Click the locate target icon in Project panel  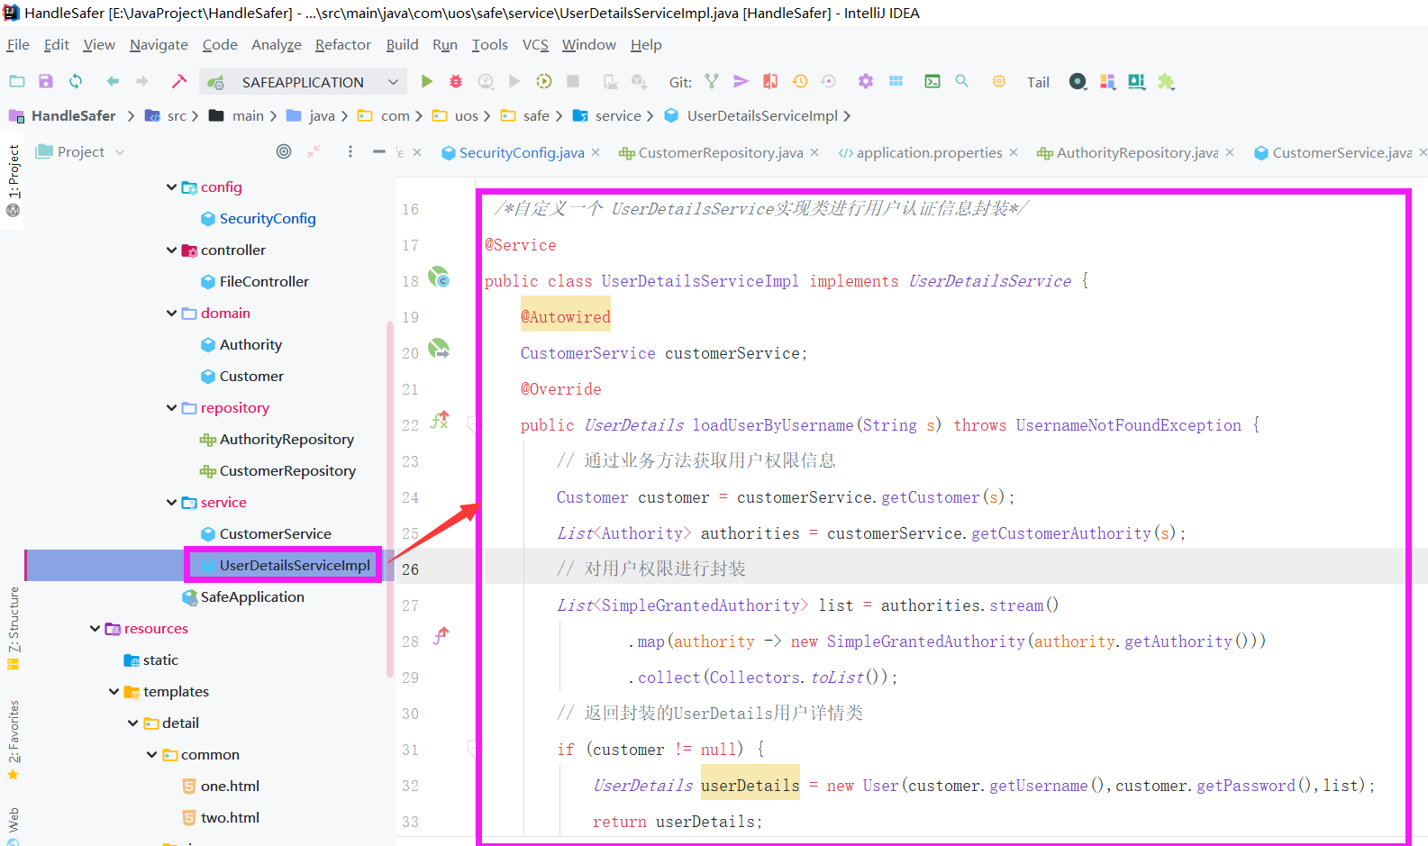pyautogui.click(x=284, y=151)
